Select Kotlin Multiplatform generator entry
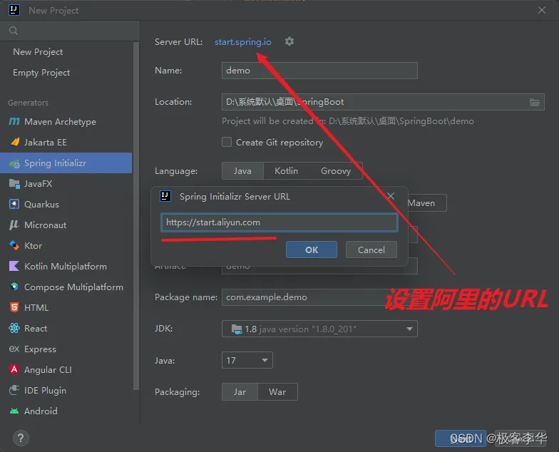 tap(66, 267)
